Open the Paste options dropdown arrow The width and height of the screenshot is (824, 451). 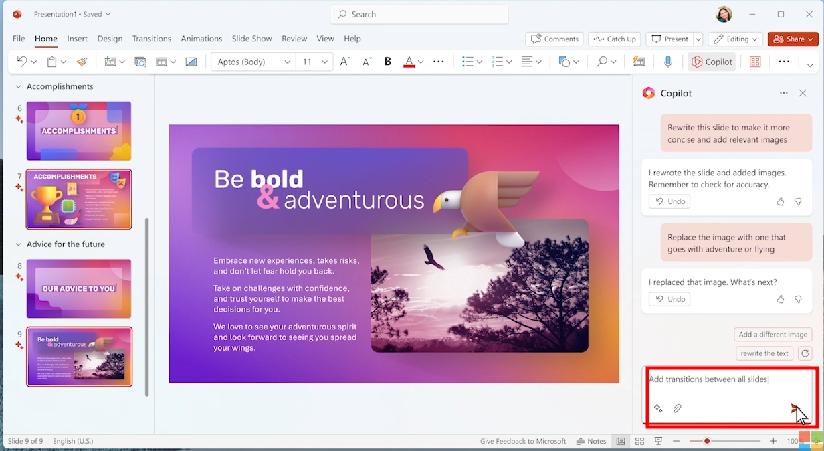[64, 62]
